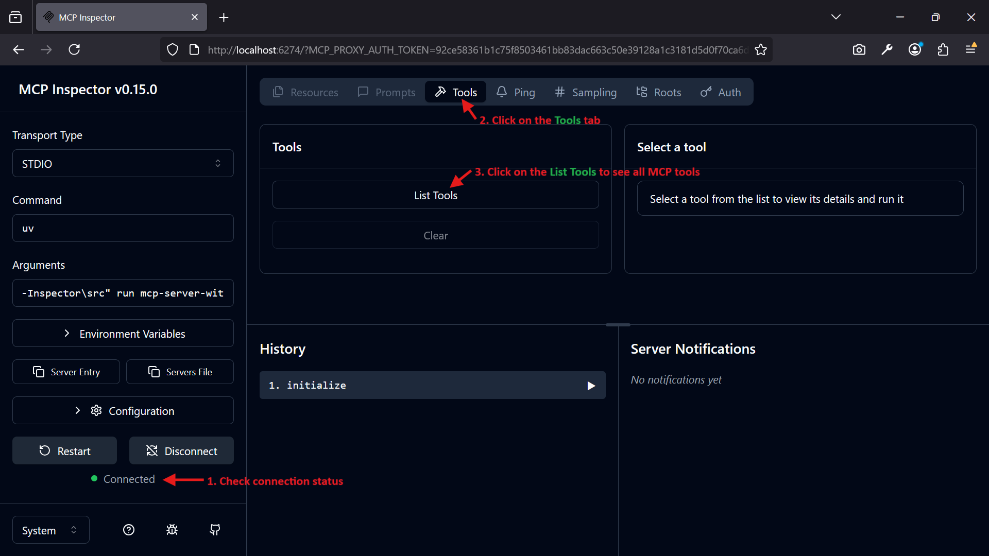Viewport: 989px width, 556px height.
Task: Click the page info icon in address bar
Action: 194,49
